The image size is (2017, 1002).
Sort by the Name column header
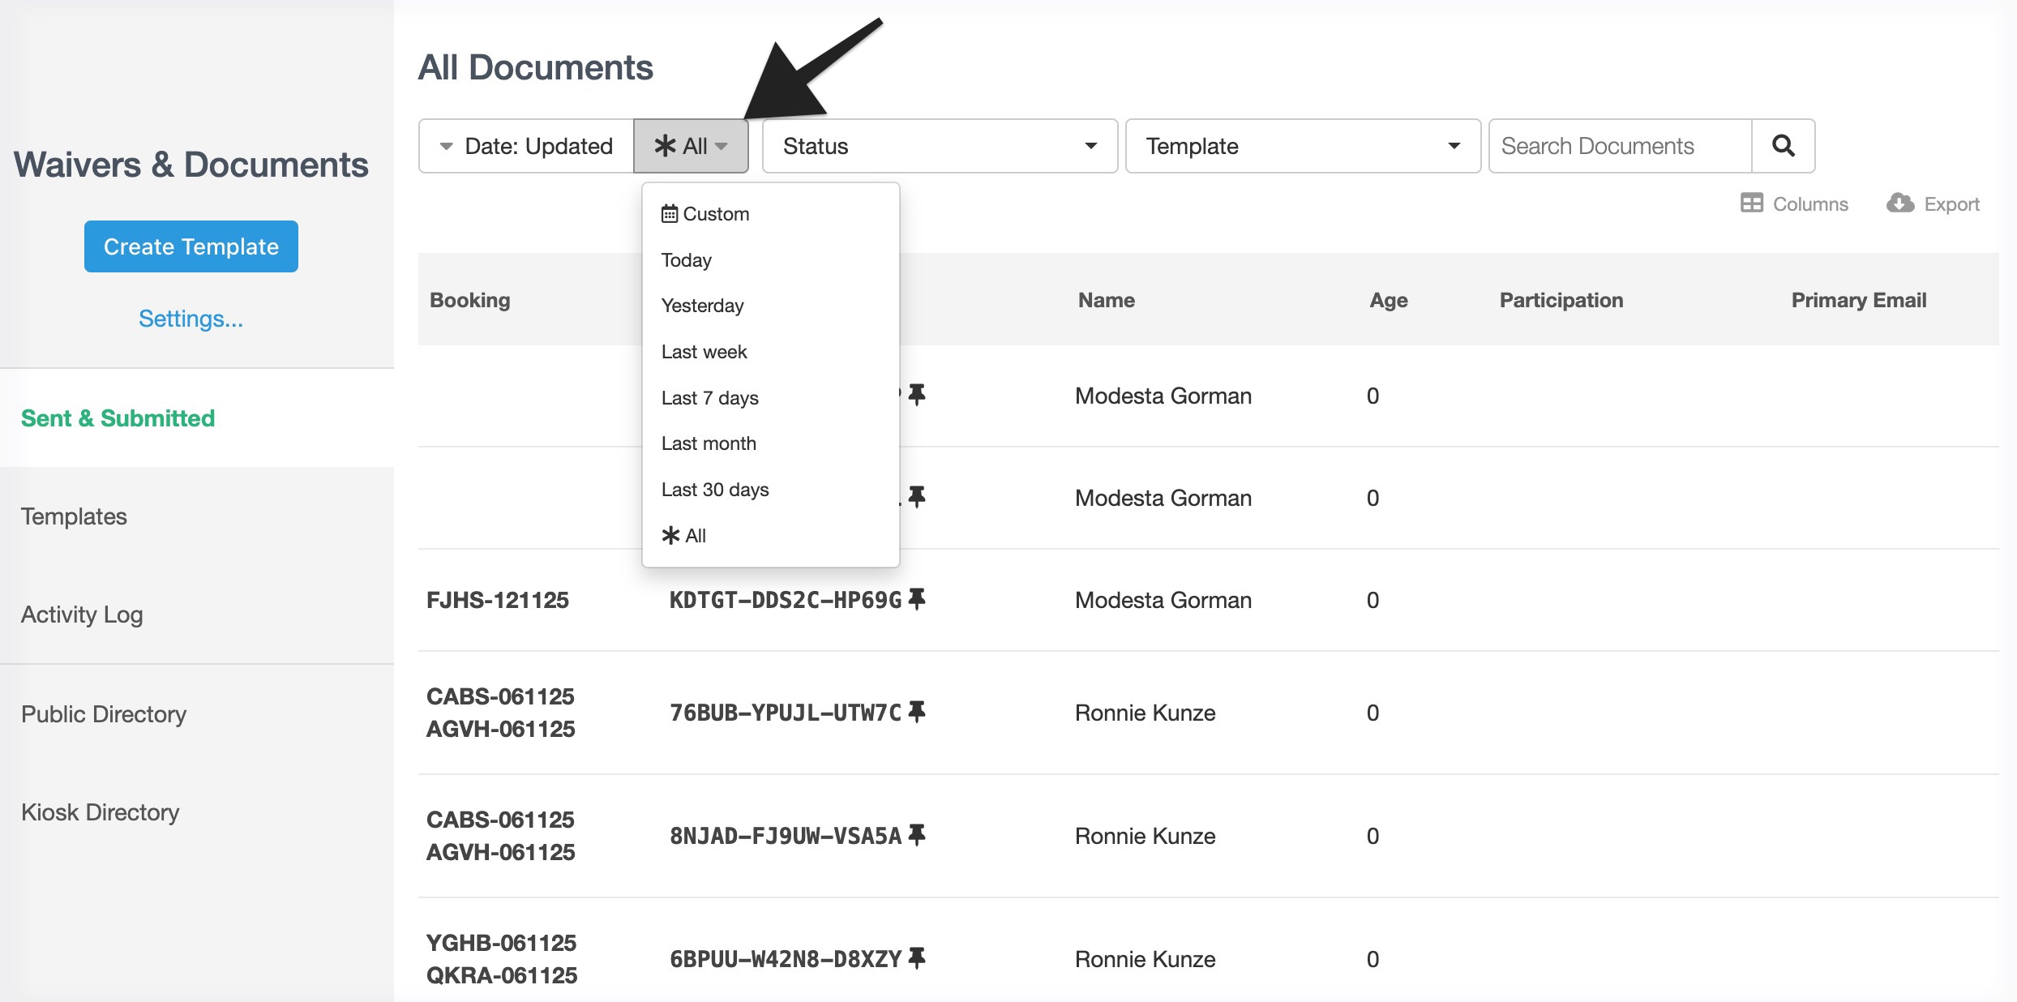pyautogui.click(x=1107, y=300)
